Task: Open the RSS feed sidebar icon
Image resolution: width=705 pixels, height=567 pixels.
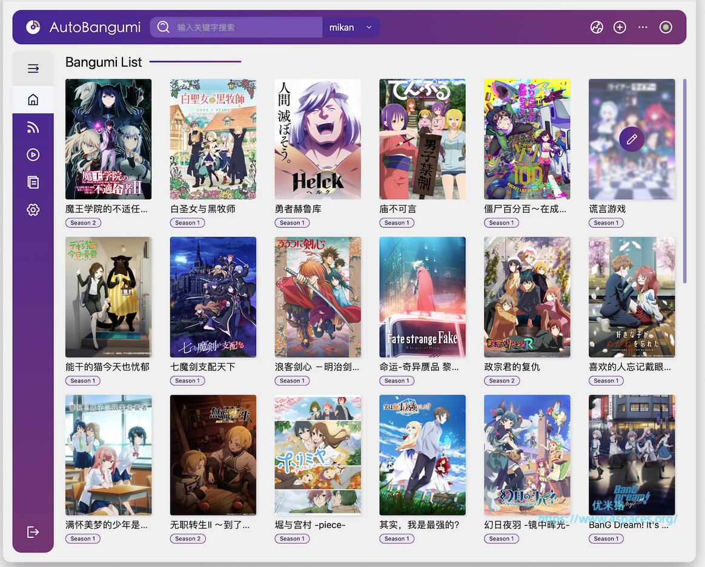Action: click(x=33, y=127)
